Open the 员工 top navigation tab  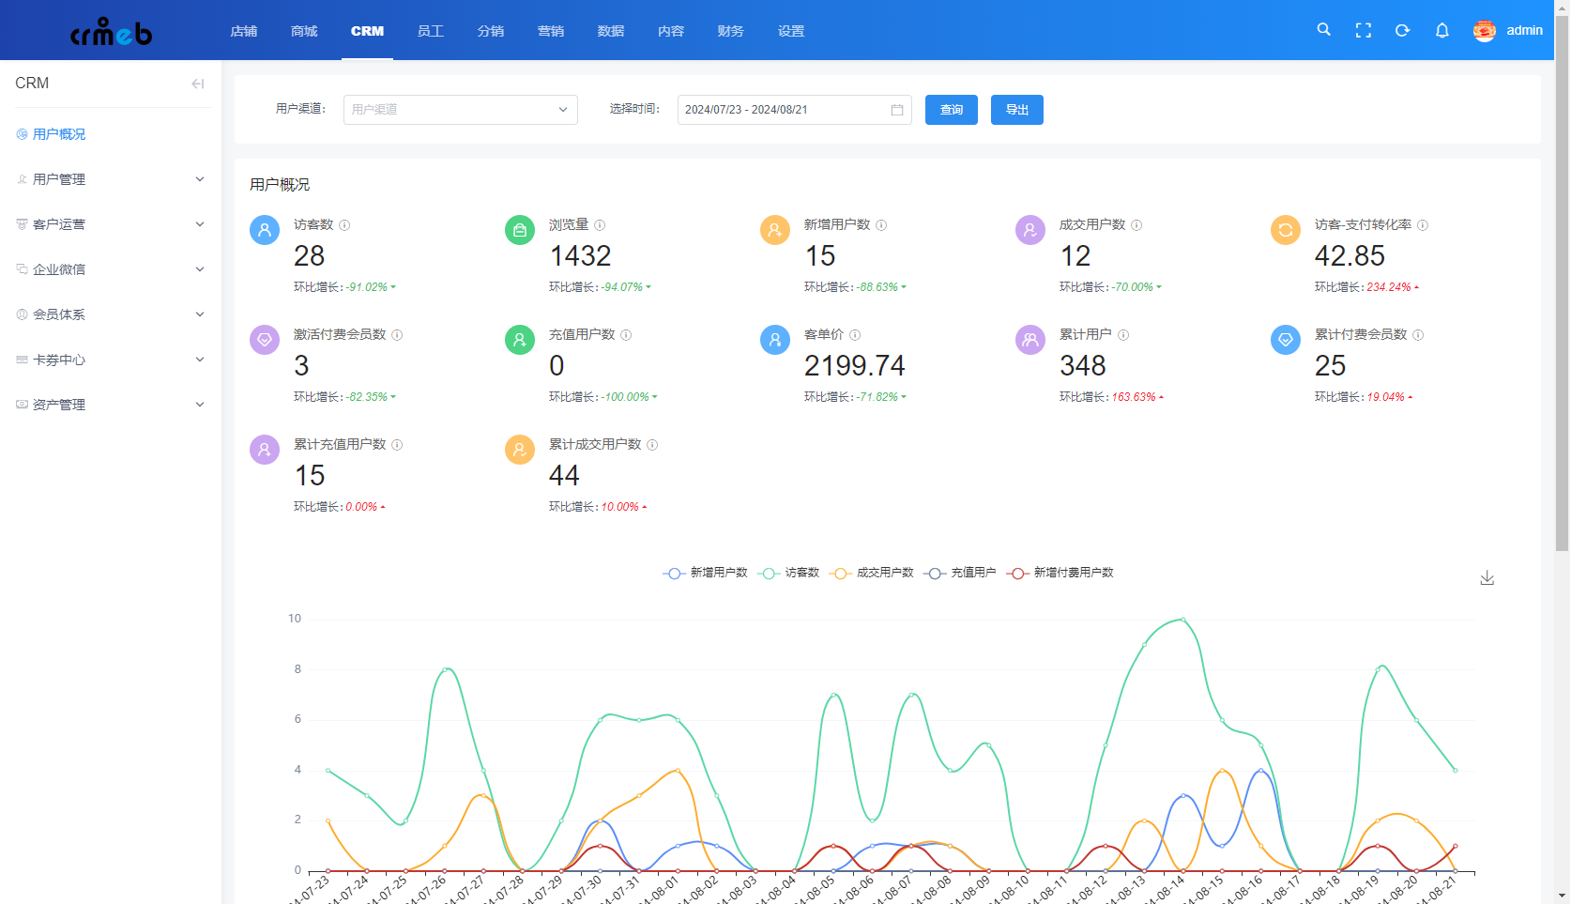coord(431,31)
